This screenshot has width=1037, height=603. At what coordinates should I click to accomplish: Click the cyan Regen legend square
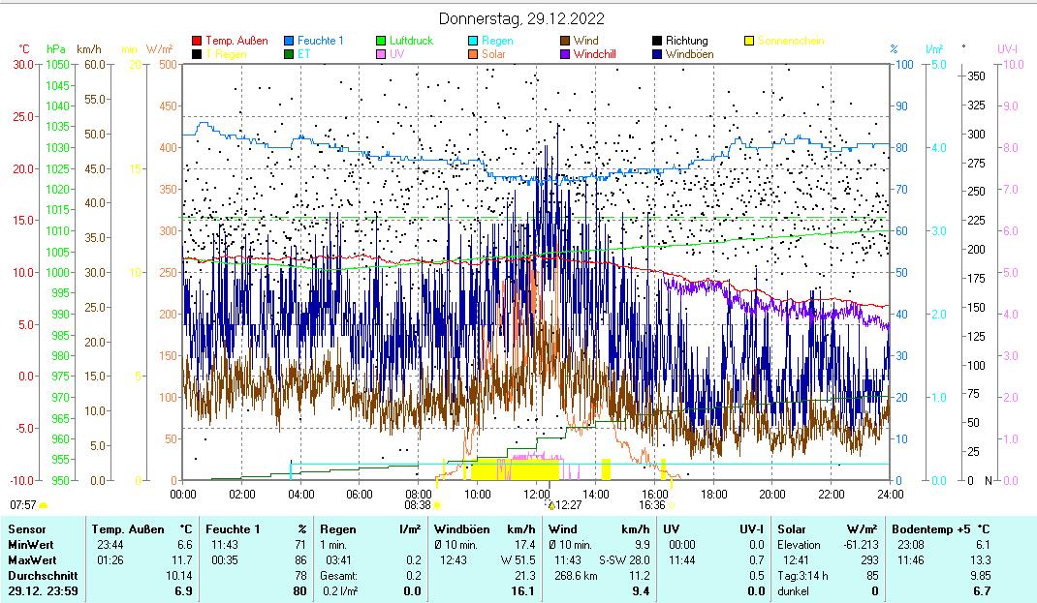(473, 41)
